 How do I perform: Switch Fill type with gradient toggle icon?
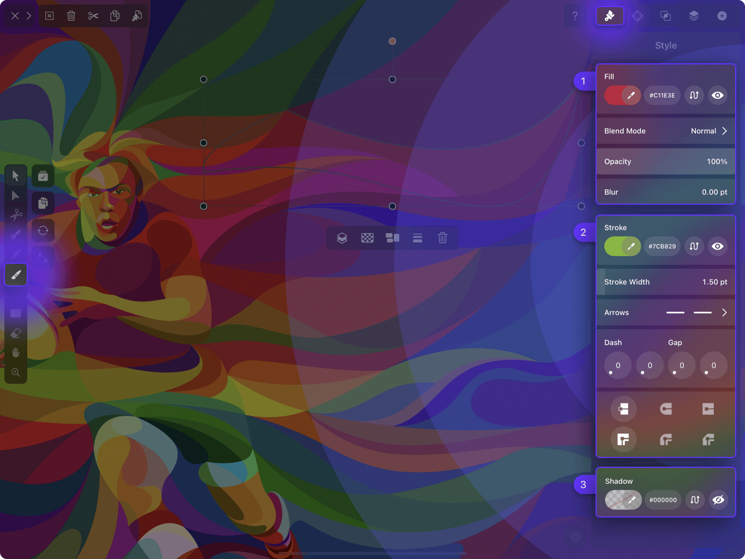tap(694, 96)
